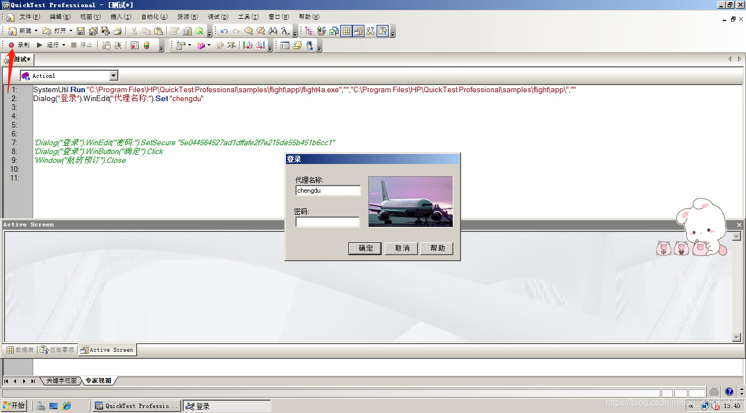Open Internet Explorer from quick launch
The height and width of the screenshot is (413, 746).
click(x=67, y=406)
